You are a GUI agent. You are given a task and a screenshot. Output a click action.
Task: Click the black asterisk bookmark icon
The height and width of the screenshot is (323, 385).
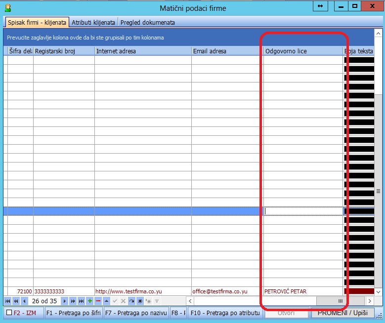pyautogui.click(x=140, y=301)
